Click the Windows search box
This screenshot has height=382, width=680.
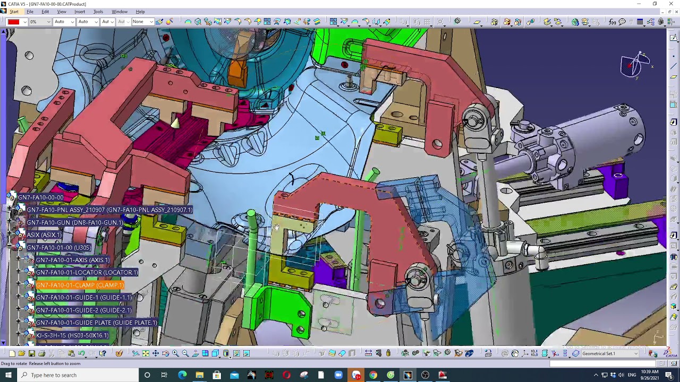pos(77,375)
